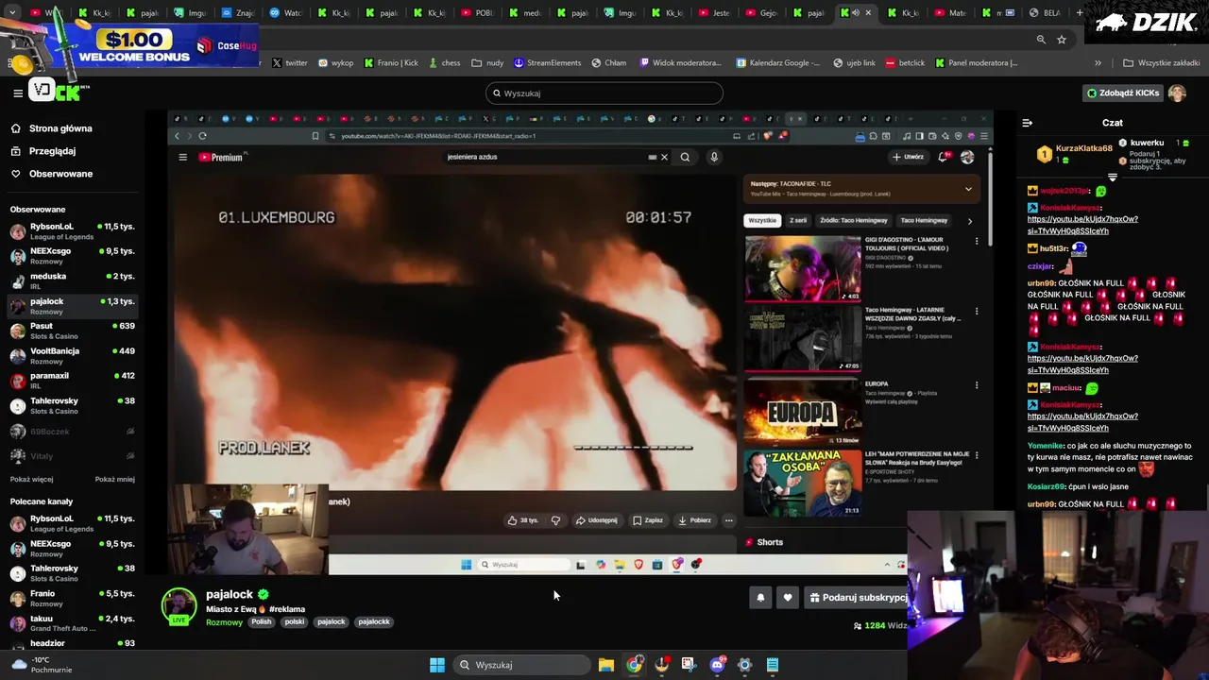Open RybsonLoL channel in Obserwowane list
This screenshot has height=680, width=1209.
(73, 231)
